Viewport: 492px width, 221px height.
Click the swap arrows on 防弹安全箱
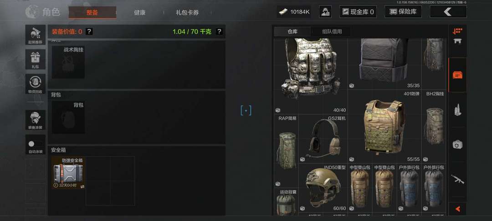click(x=82, y=186)
